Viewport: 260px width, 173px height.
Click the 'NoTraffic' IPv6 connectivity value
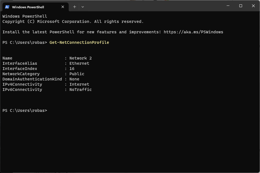81,90
